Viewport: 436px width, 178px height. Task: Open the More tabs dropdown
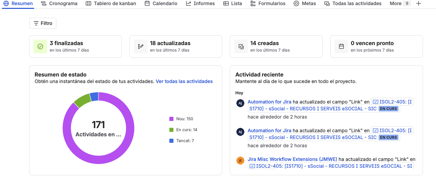399,3
